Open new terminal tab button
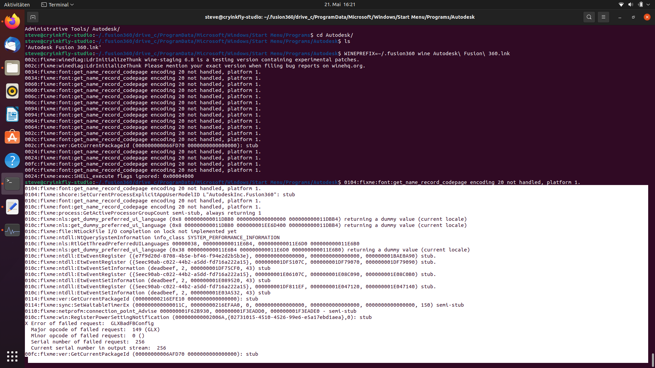The width and height of the screenshot is (655, 368). pos(33,17)
